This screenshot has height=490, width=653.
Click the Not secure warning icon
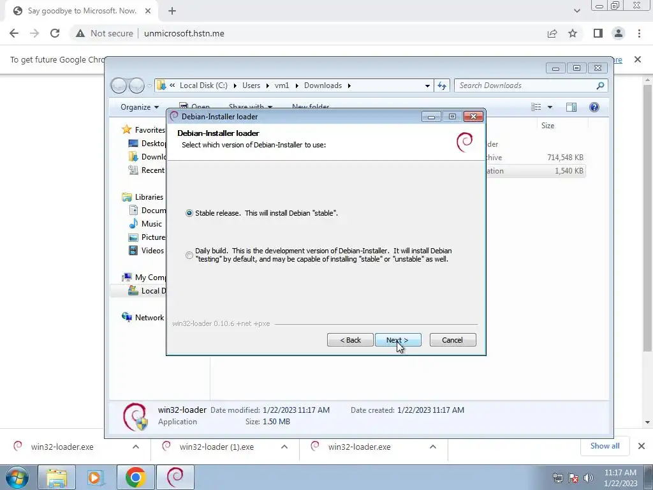click(80, 33)
